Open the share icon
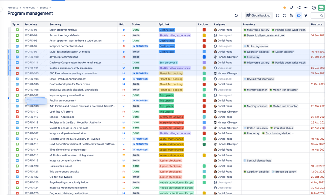Image resolution: width=326 pixels, height=195 pixels. tap(299, 8)
